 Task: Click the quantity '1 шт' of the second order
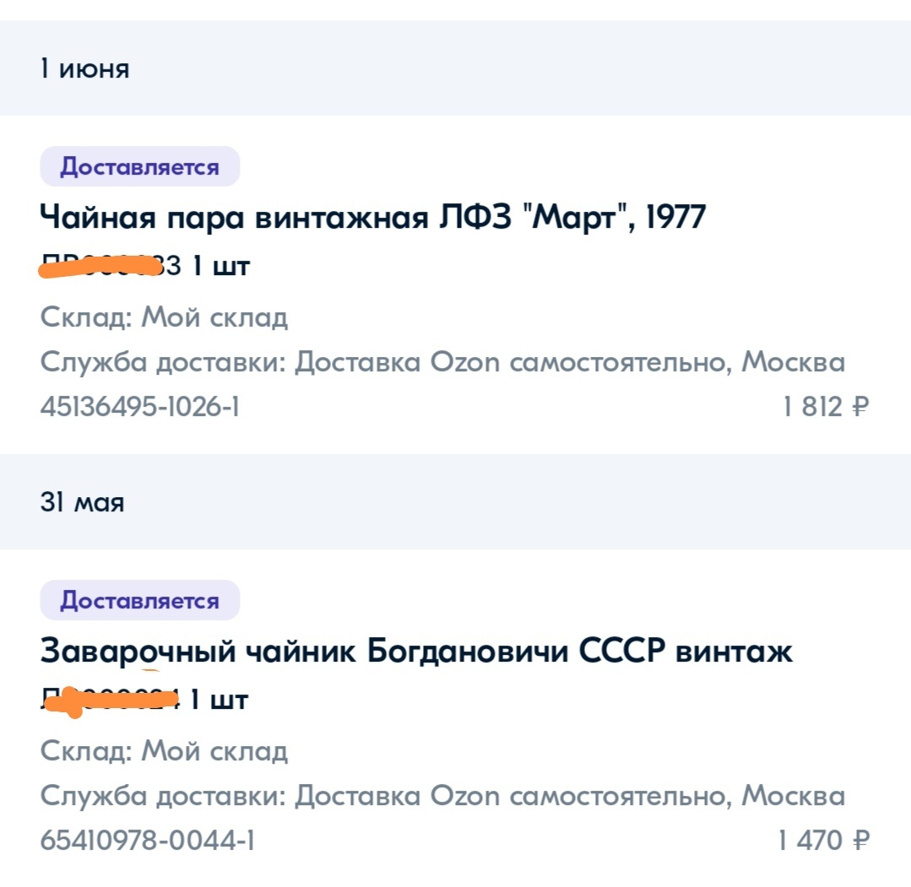[220, 700]
